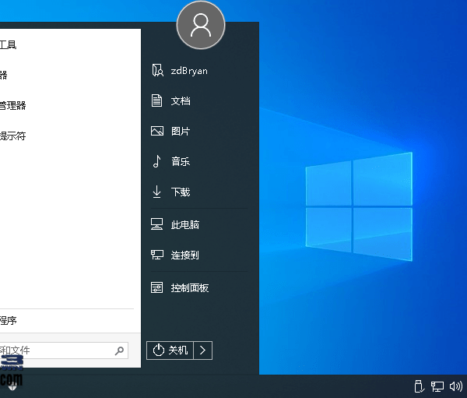Viewport: 467px width, 398px height.
Task: Click the safely remove USB tray icon
Action: point(418,386)
